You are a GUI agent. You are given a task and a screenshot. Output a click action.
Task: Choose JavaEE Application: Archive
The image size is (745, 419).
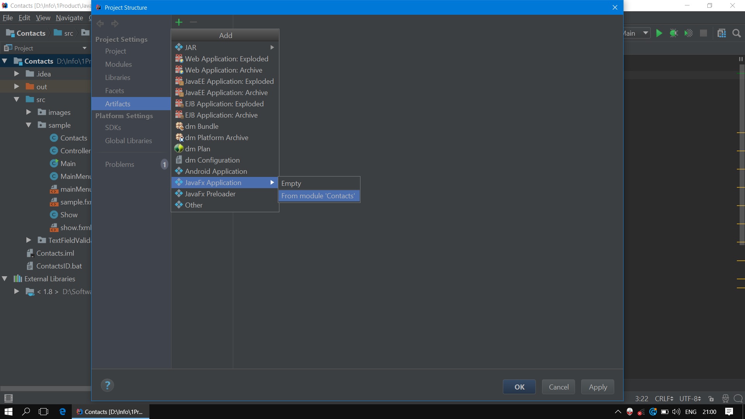(225, 92)
